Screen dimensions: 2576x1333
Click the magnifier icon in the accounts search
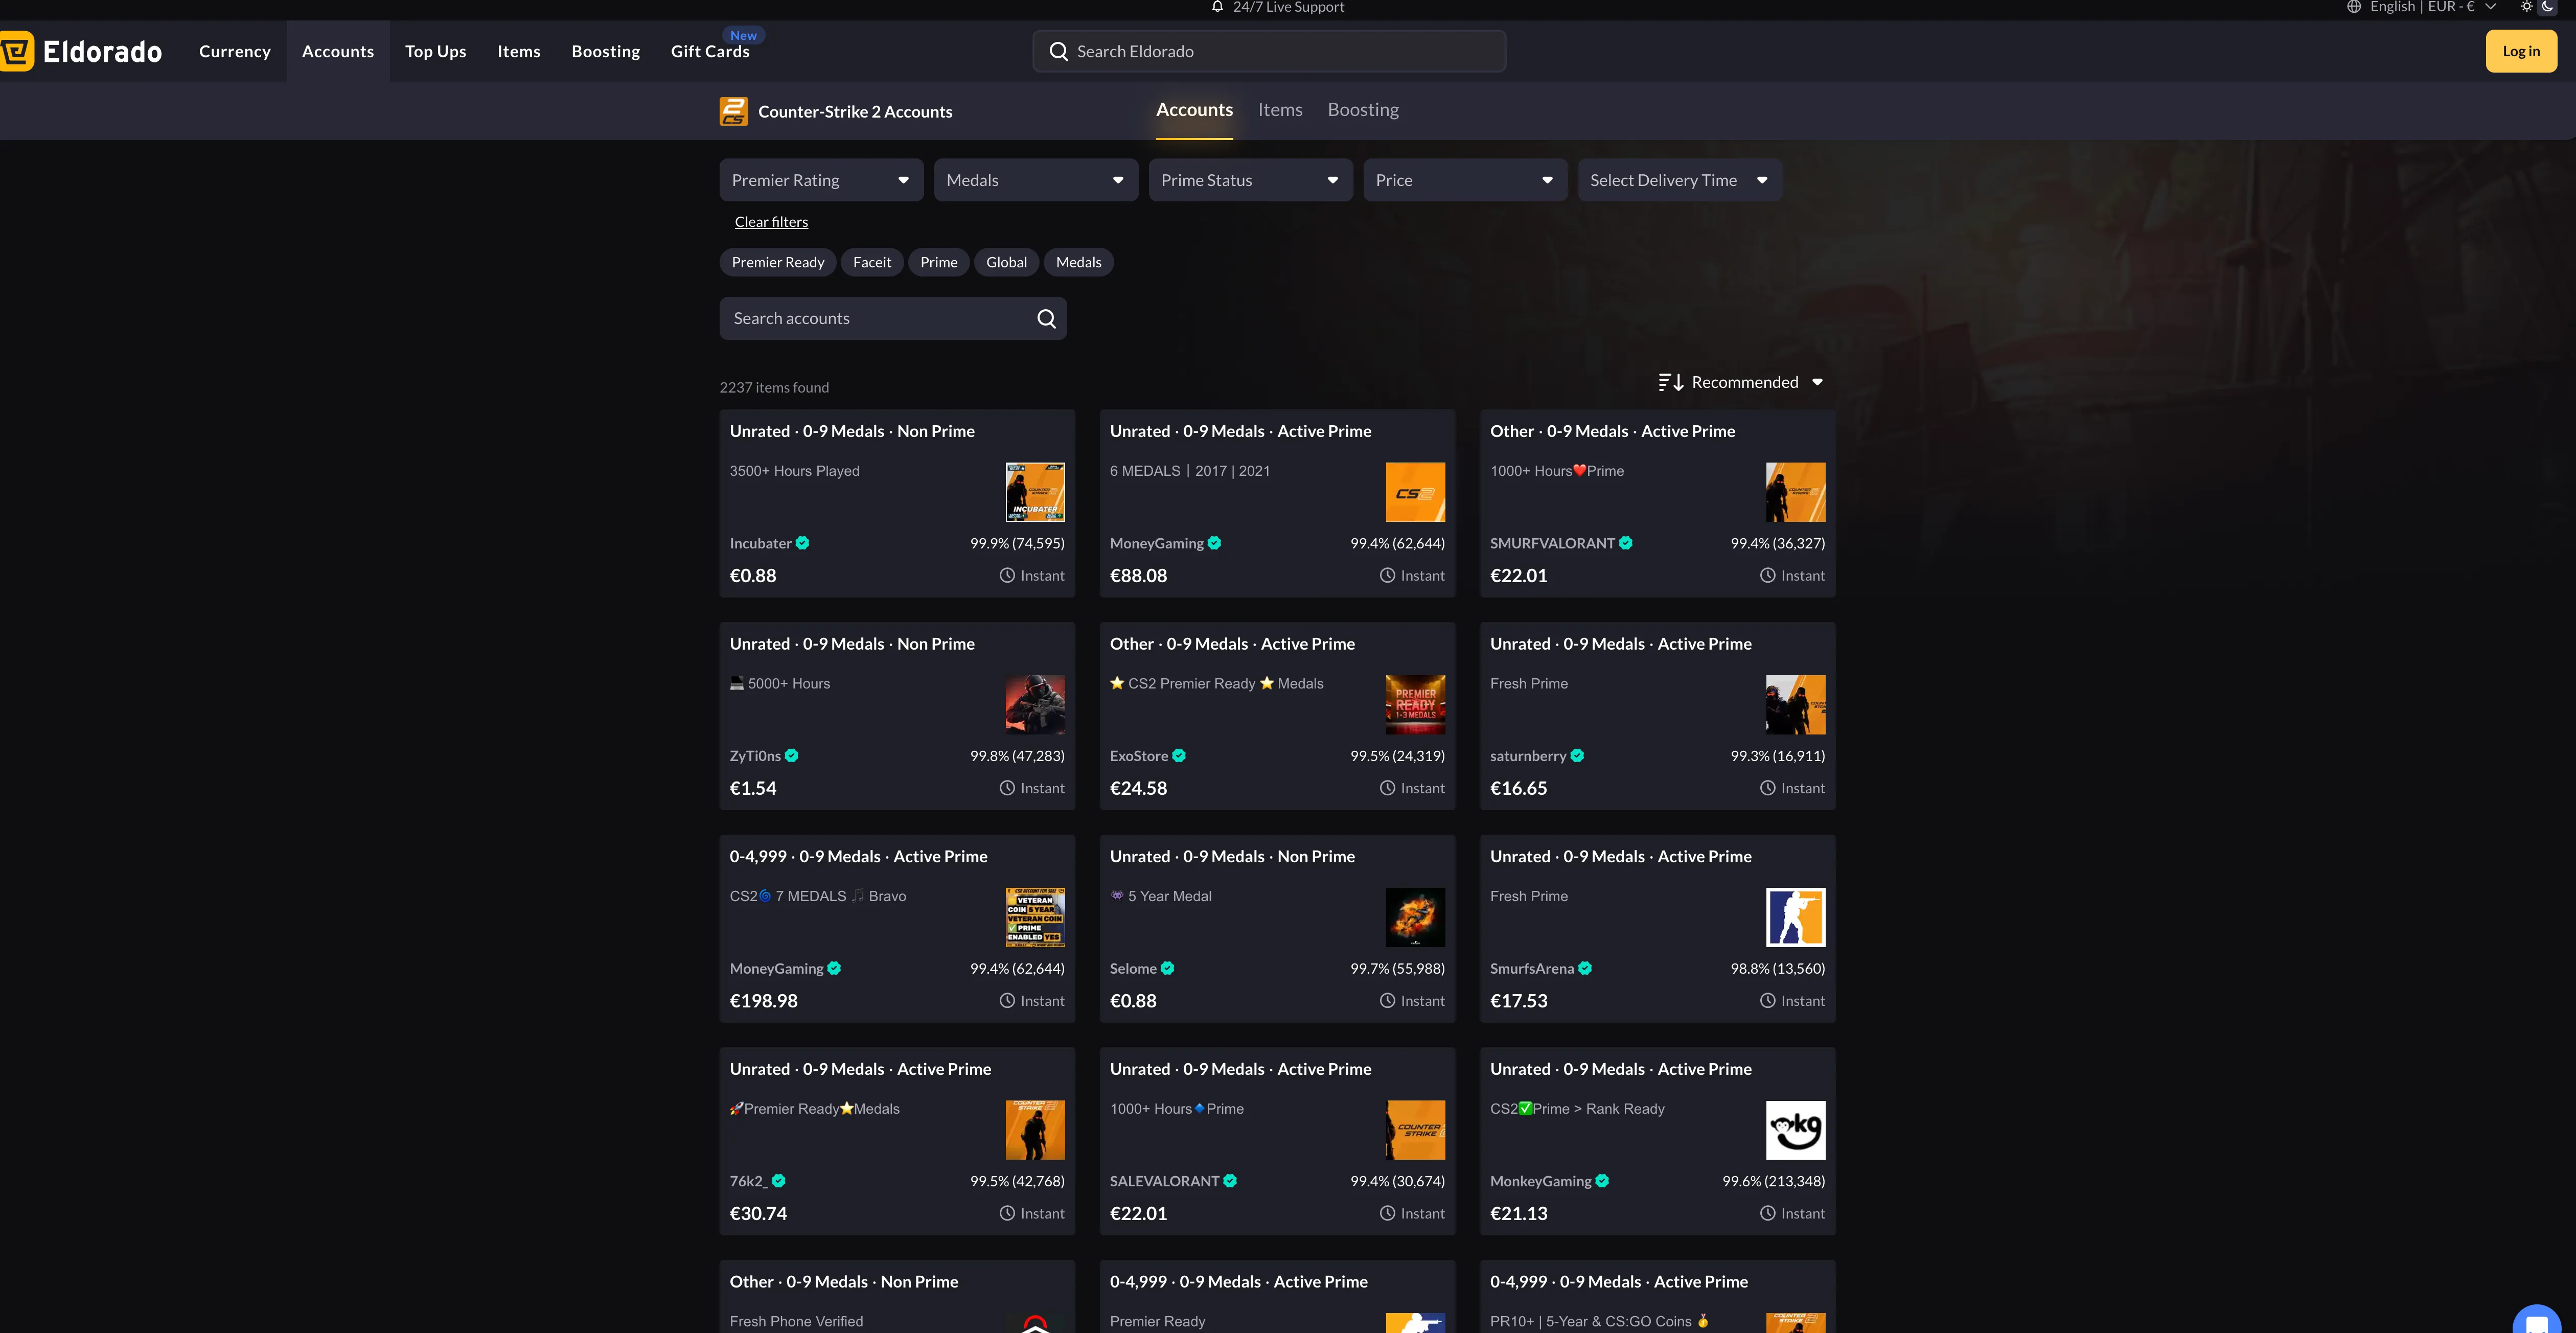click(1046, 318)
